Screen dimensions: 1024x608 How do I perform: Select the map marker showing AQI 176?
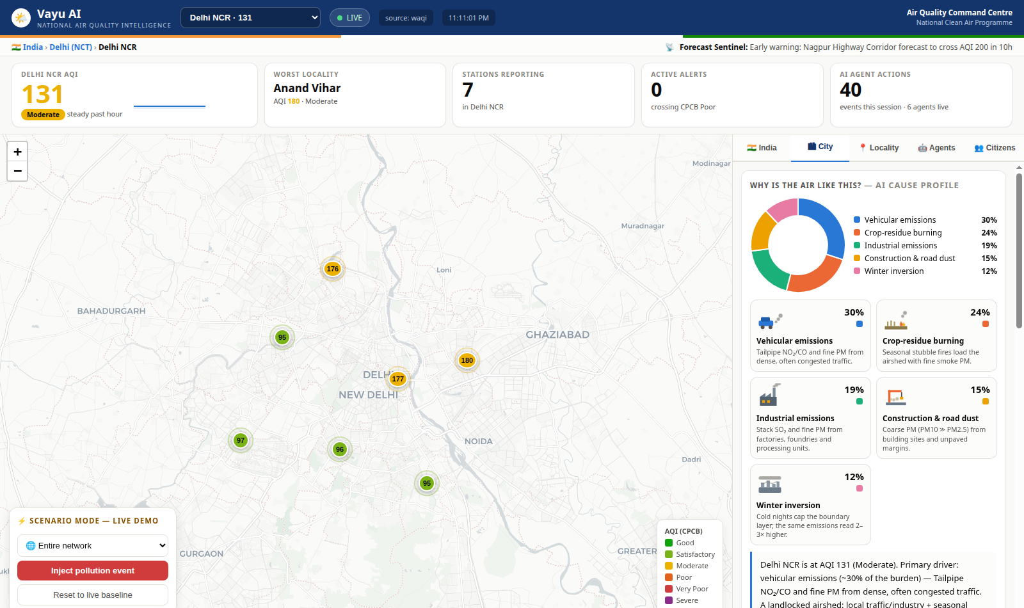[333, 269]
